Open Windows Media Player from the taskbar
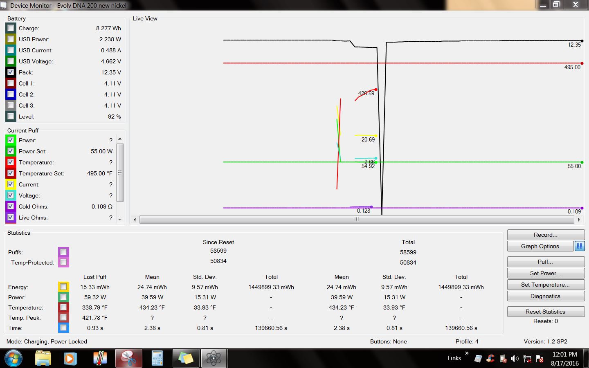Viewport: 589px width, 368px height. 70,359
